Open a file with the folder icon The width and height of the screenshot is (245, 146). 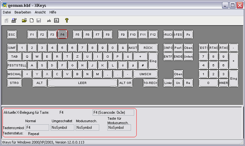pos(24,20)
